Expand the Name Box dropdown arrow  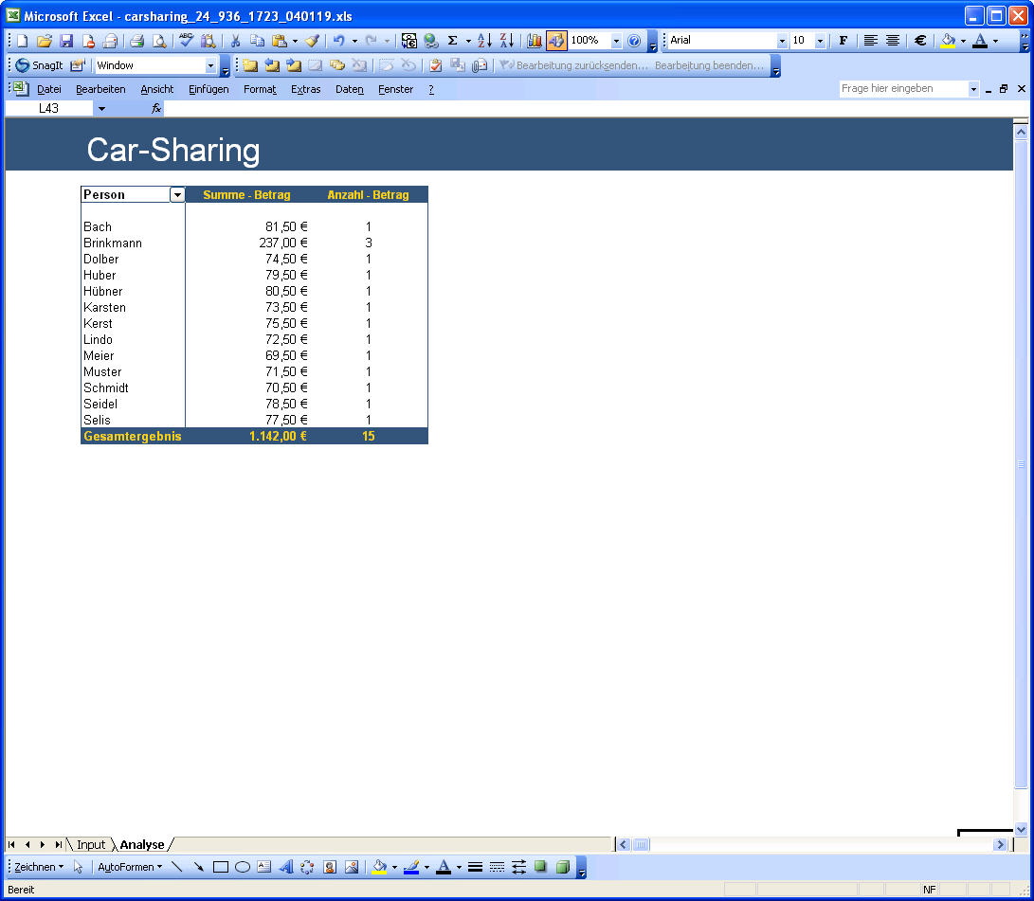pos(101,109)
